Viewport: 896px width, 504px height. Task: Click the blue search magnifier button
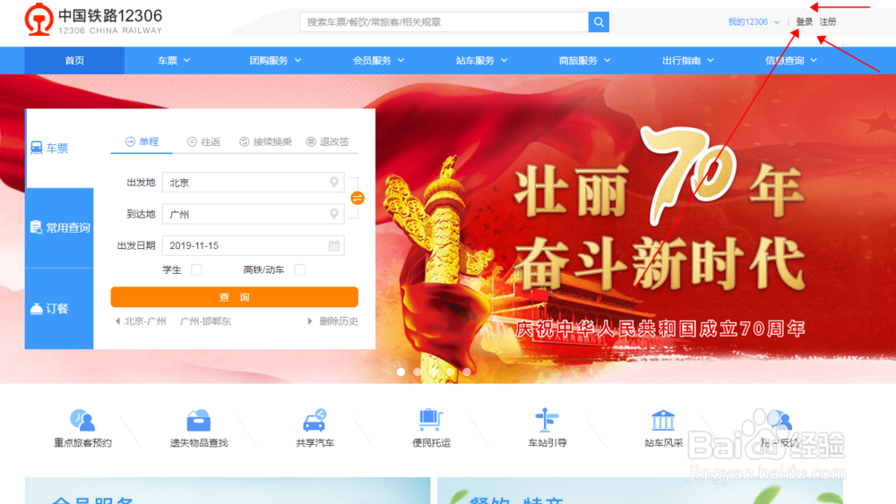(599, 21)
